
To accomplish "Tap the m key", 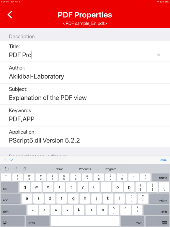I will [102, 210].
